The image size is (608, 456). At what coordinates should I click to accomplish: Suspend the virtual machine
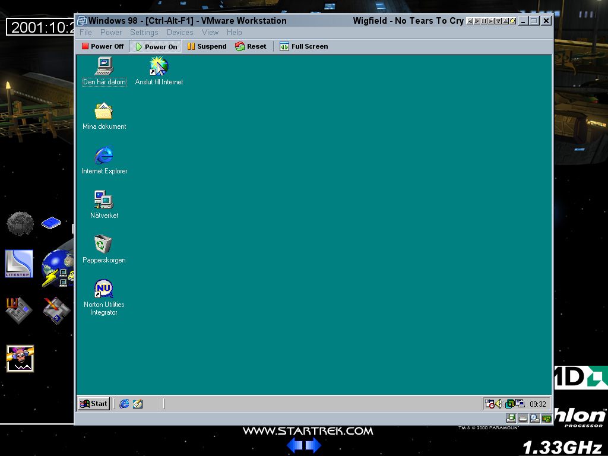coord(207,46)
